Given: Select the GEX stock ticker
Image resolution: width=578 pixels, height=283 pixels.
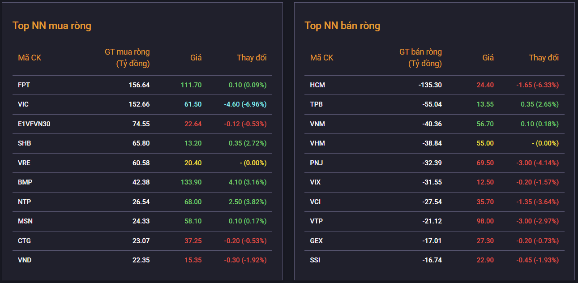Looking at the screenshot, I should (x=316, y=241).
